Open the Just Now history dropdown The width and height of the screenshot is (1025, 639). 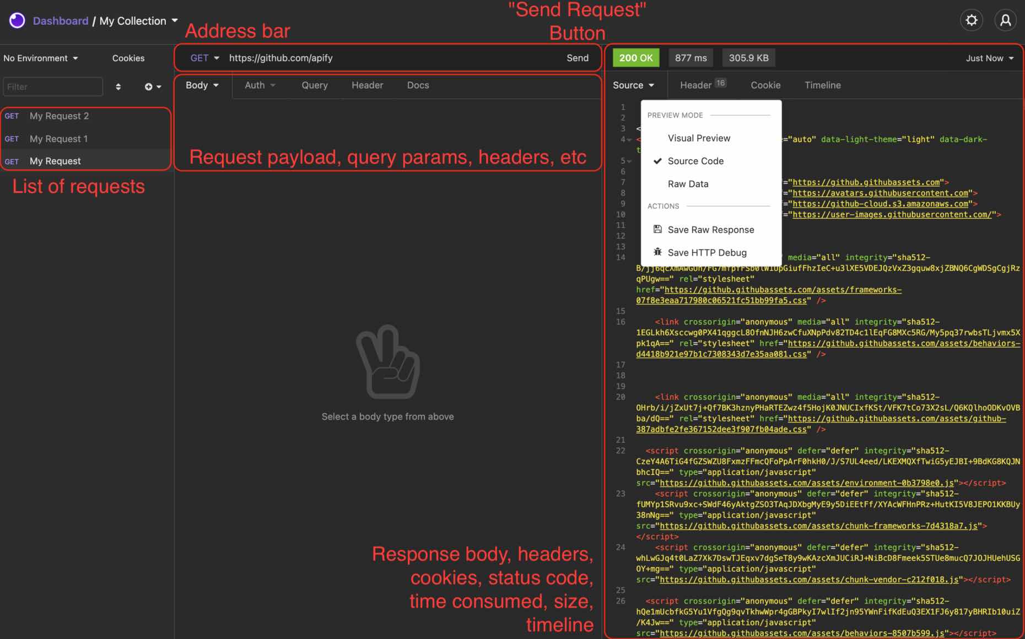coord(989,58)
